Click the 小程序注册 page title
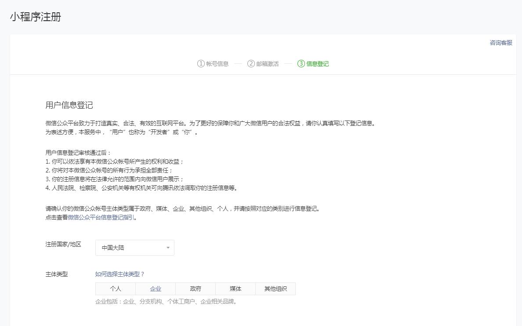 tap(36, 17)
